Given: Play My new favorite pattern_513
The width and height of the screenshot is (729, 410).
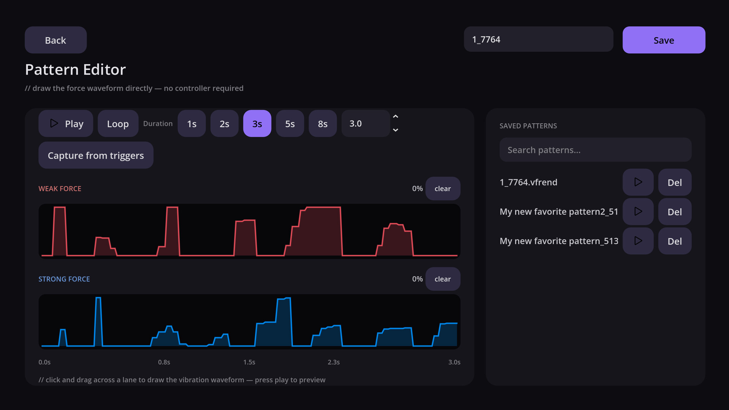Looking at the screenshot, I should pos(638,241).
